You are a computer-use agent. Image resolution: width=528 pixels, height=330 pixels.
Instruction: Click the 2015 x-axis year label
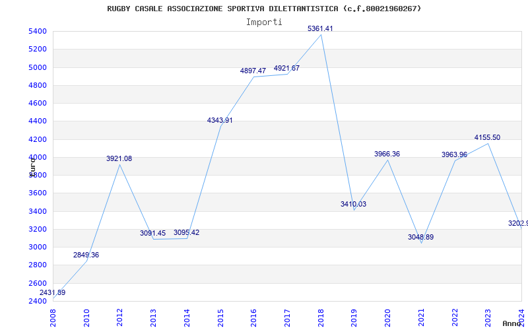(x=220, y=317)
